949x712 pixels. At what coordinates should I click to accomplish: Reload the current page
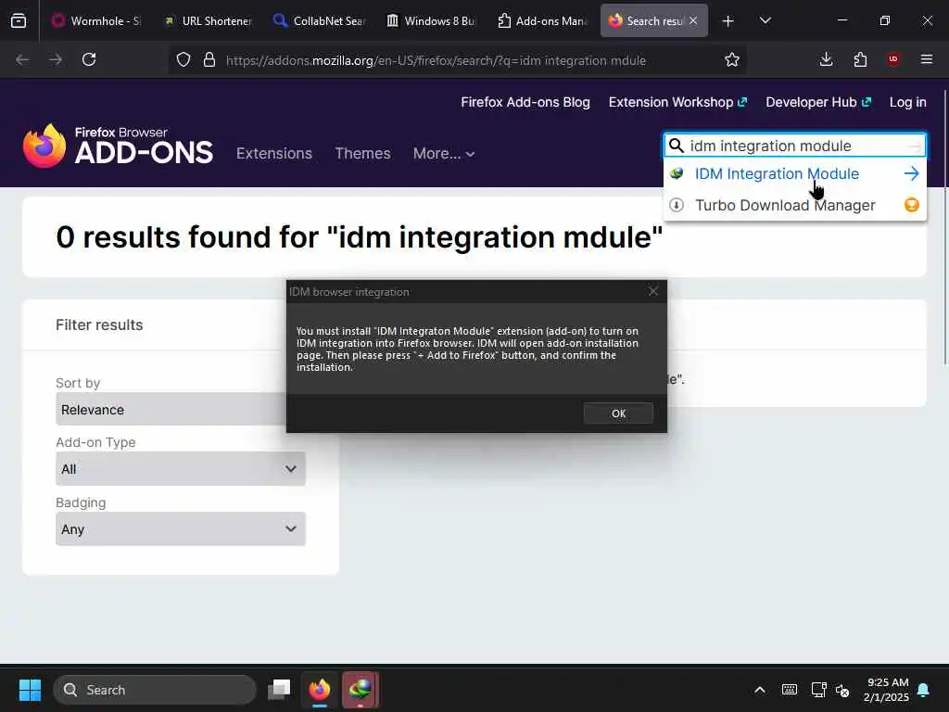(x=89, y=59)
